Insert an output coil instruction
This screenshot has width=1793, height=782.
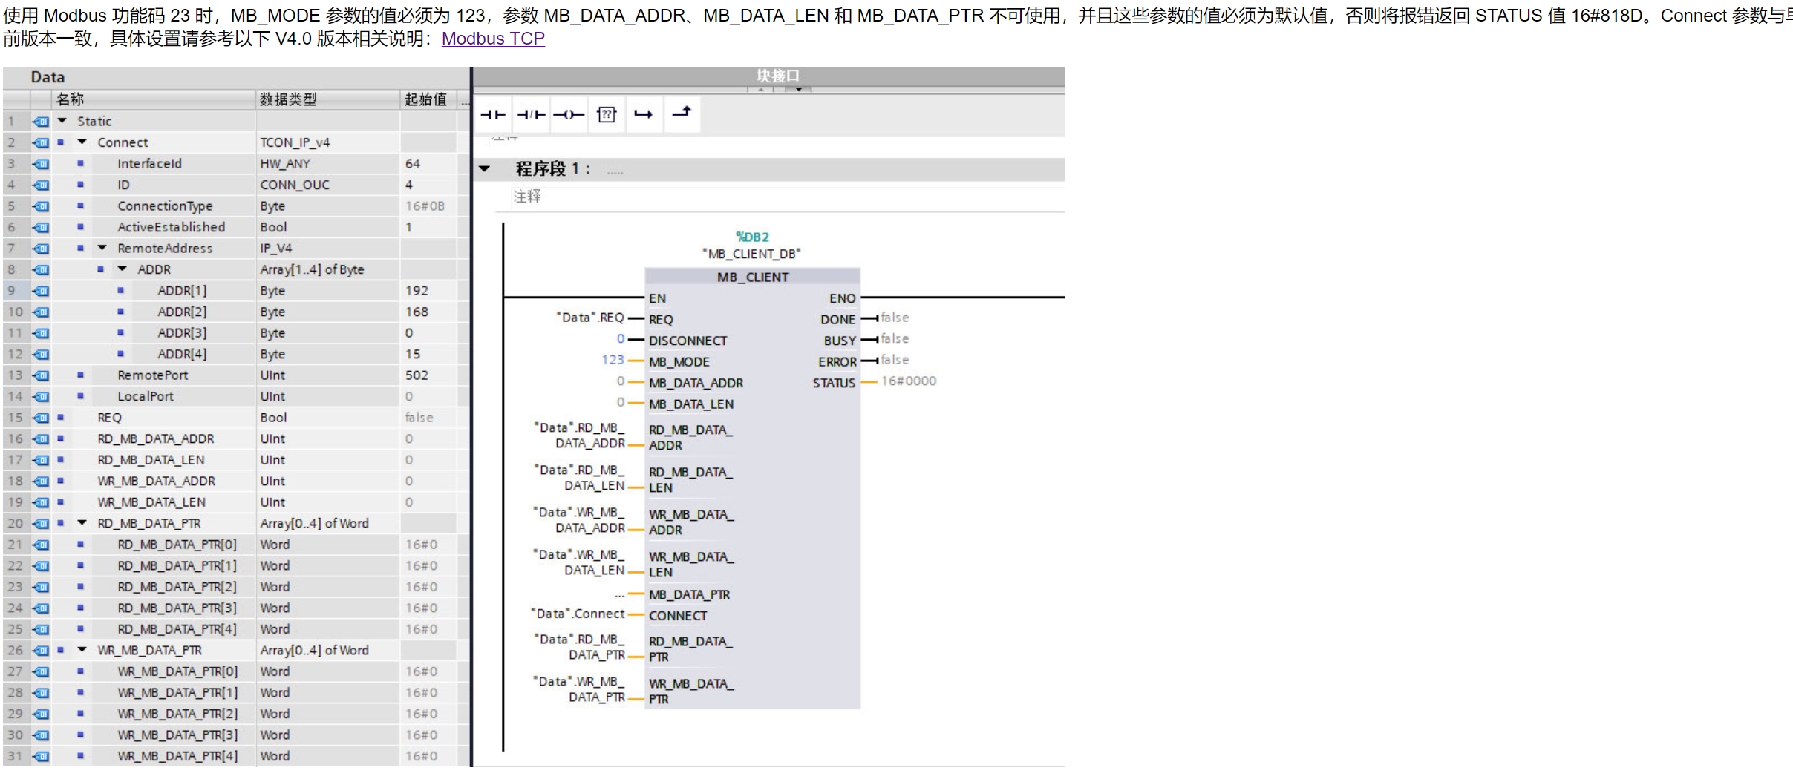569,114
